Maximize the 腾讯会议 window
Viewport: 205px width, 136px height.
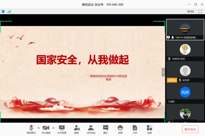[x=196, y=4]
